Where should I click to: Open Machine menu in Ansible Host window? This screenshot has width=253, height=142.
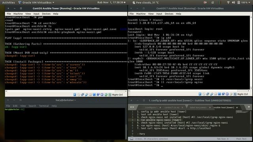tap(141, 14)
